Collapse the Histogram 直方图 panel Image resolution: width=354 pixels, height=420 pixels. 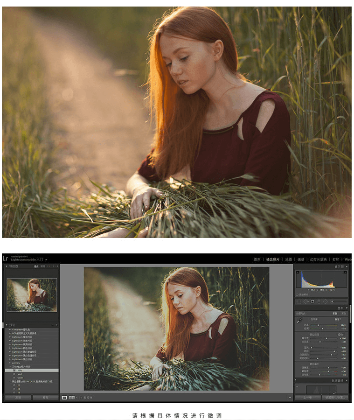click(x=347, y=267)
